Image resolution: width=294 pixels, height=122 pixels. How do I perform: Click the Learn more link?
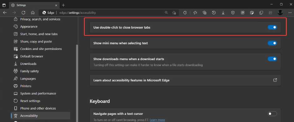(x=157, y=120)
